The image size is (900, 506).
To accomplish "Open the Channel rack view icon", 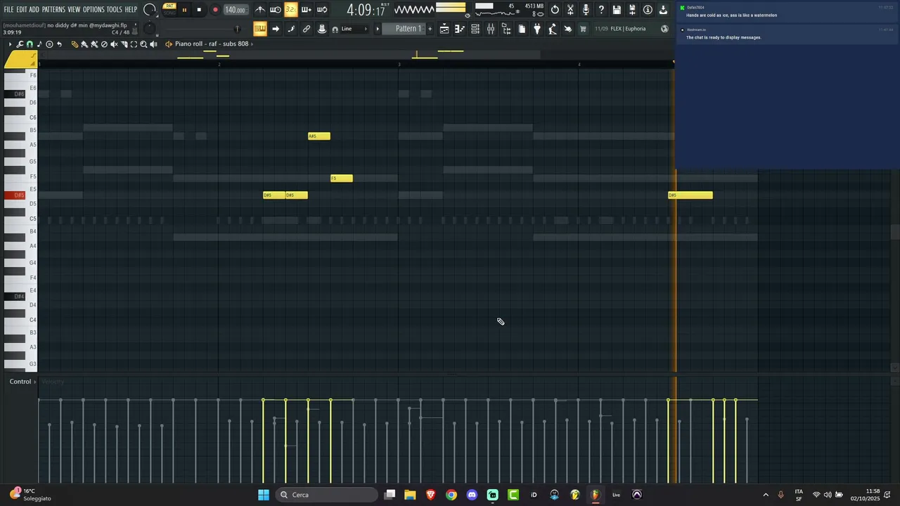I will pos(475,29).
